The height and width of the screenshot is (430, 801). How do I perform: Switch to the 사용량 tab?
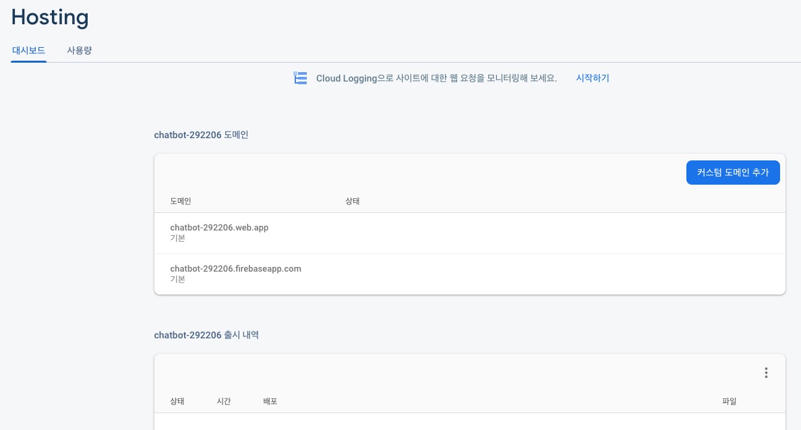(79, 51)
